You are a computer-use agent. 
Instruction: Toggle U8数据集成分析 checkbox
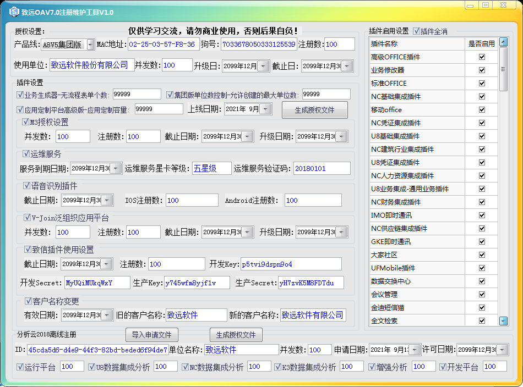[x=92, y=367]
